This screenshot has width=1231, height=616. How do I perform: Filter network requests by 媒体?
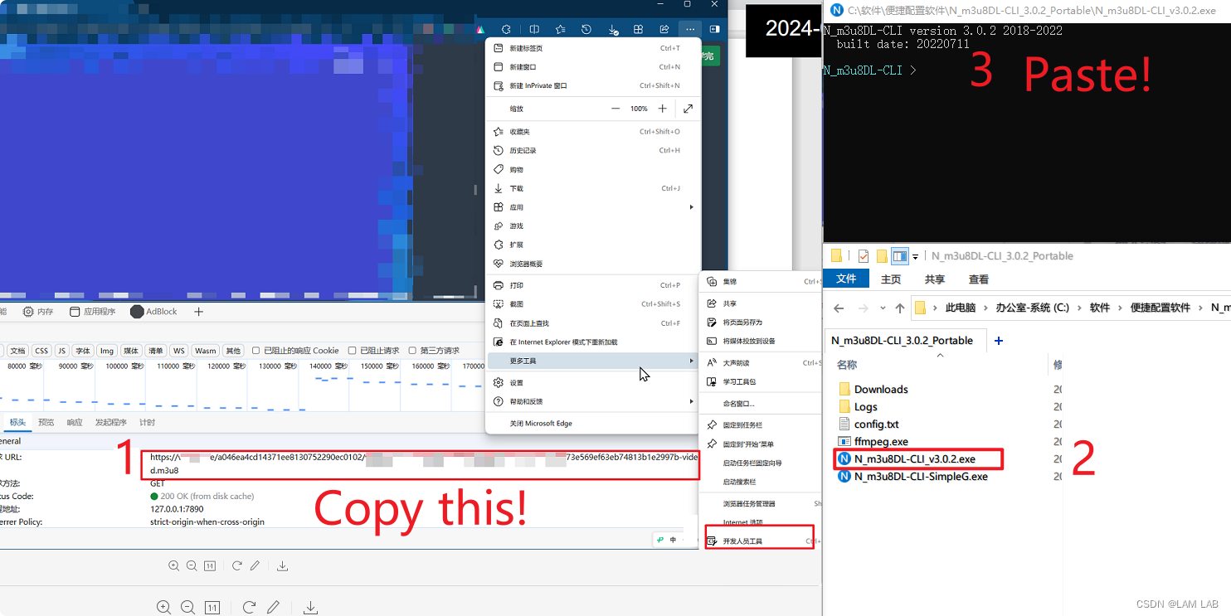pos(131,351)
